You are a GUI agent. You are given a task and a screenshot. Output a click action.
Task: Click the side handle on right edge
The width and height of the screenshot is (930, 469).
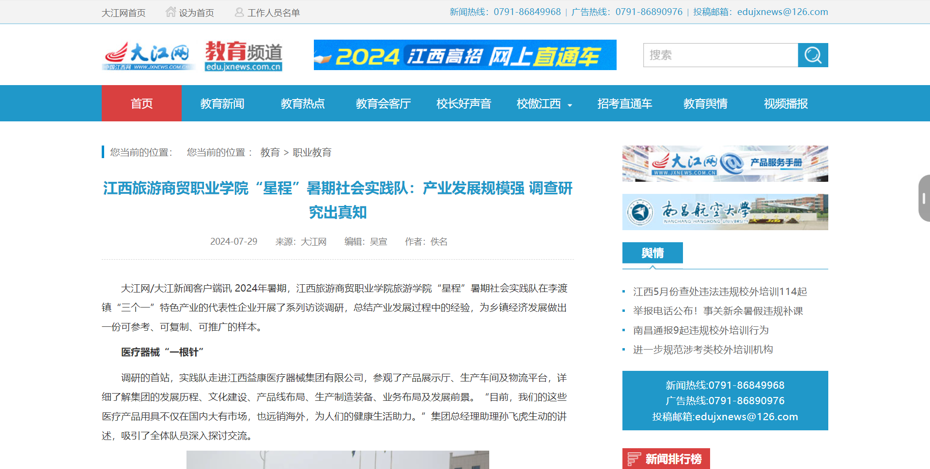click(924, 198)
